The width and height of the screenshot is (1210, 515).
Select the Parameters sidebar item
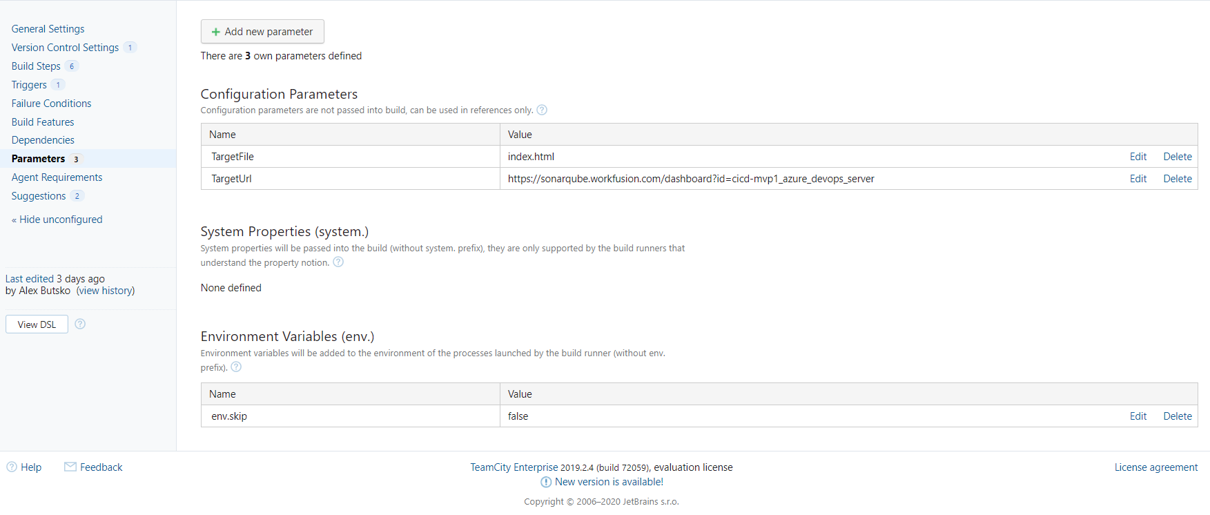point(88,159)
